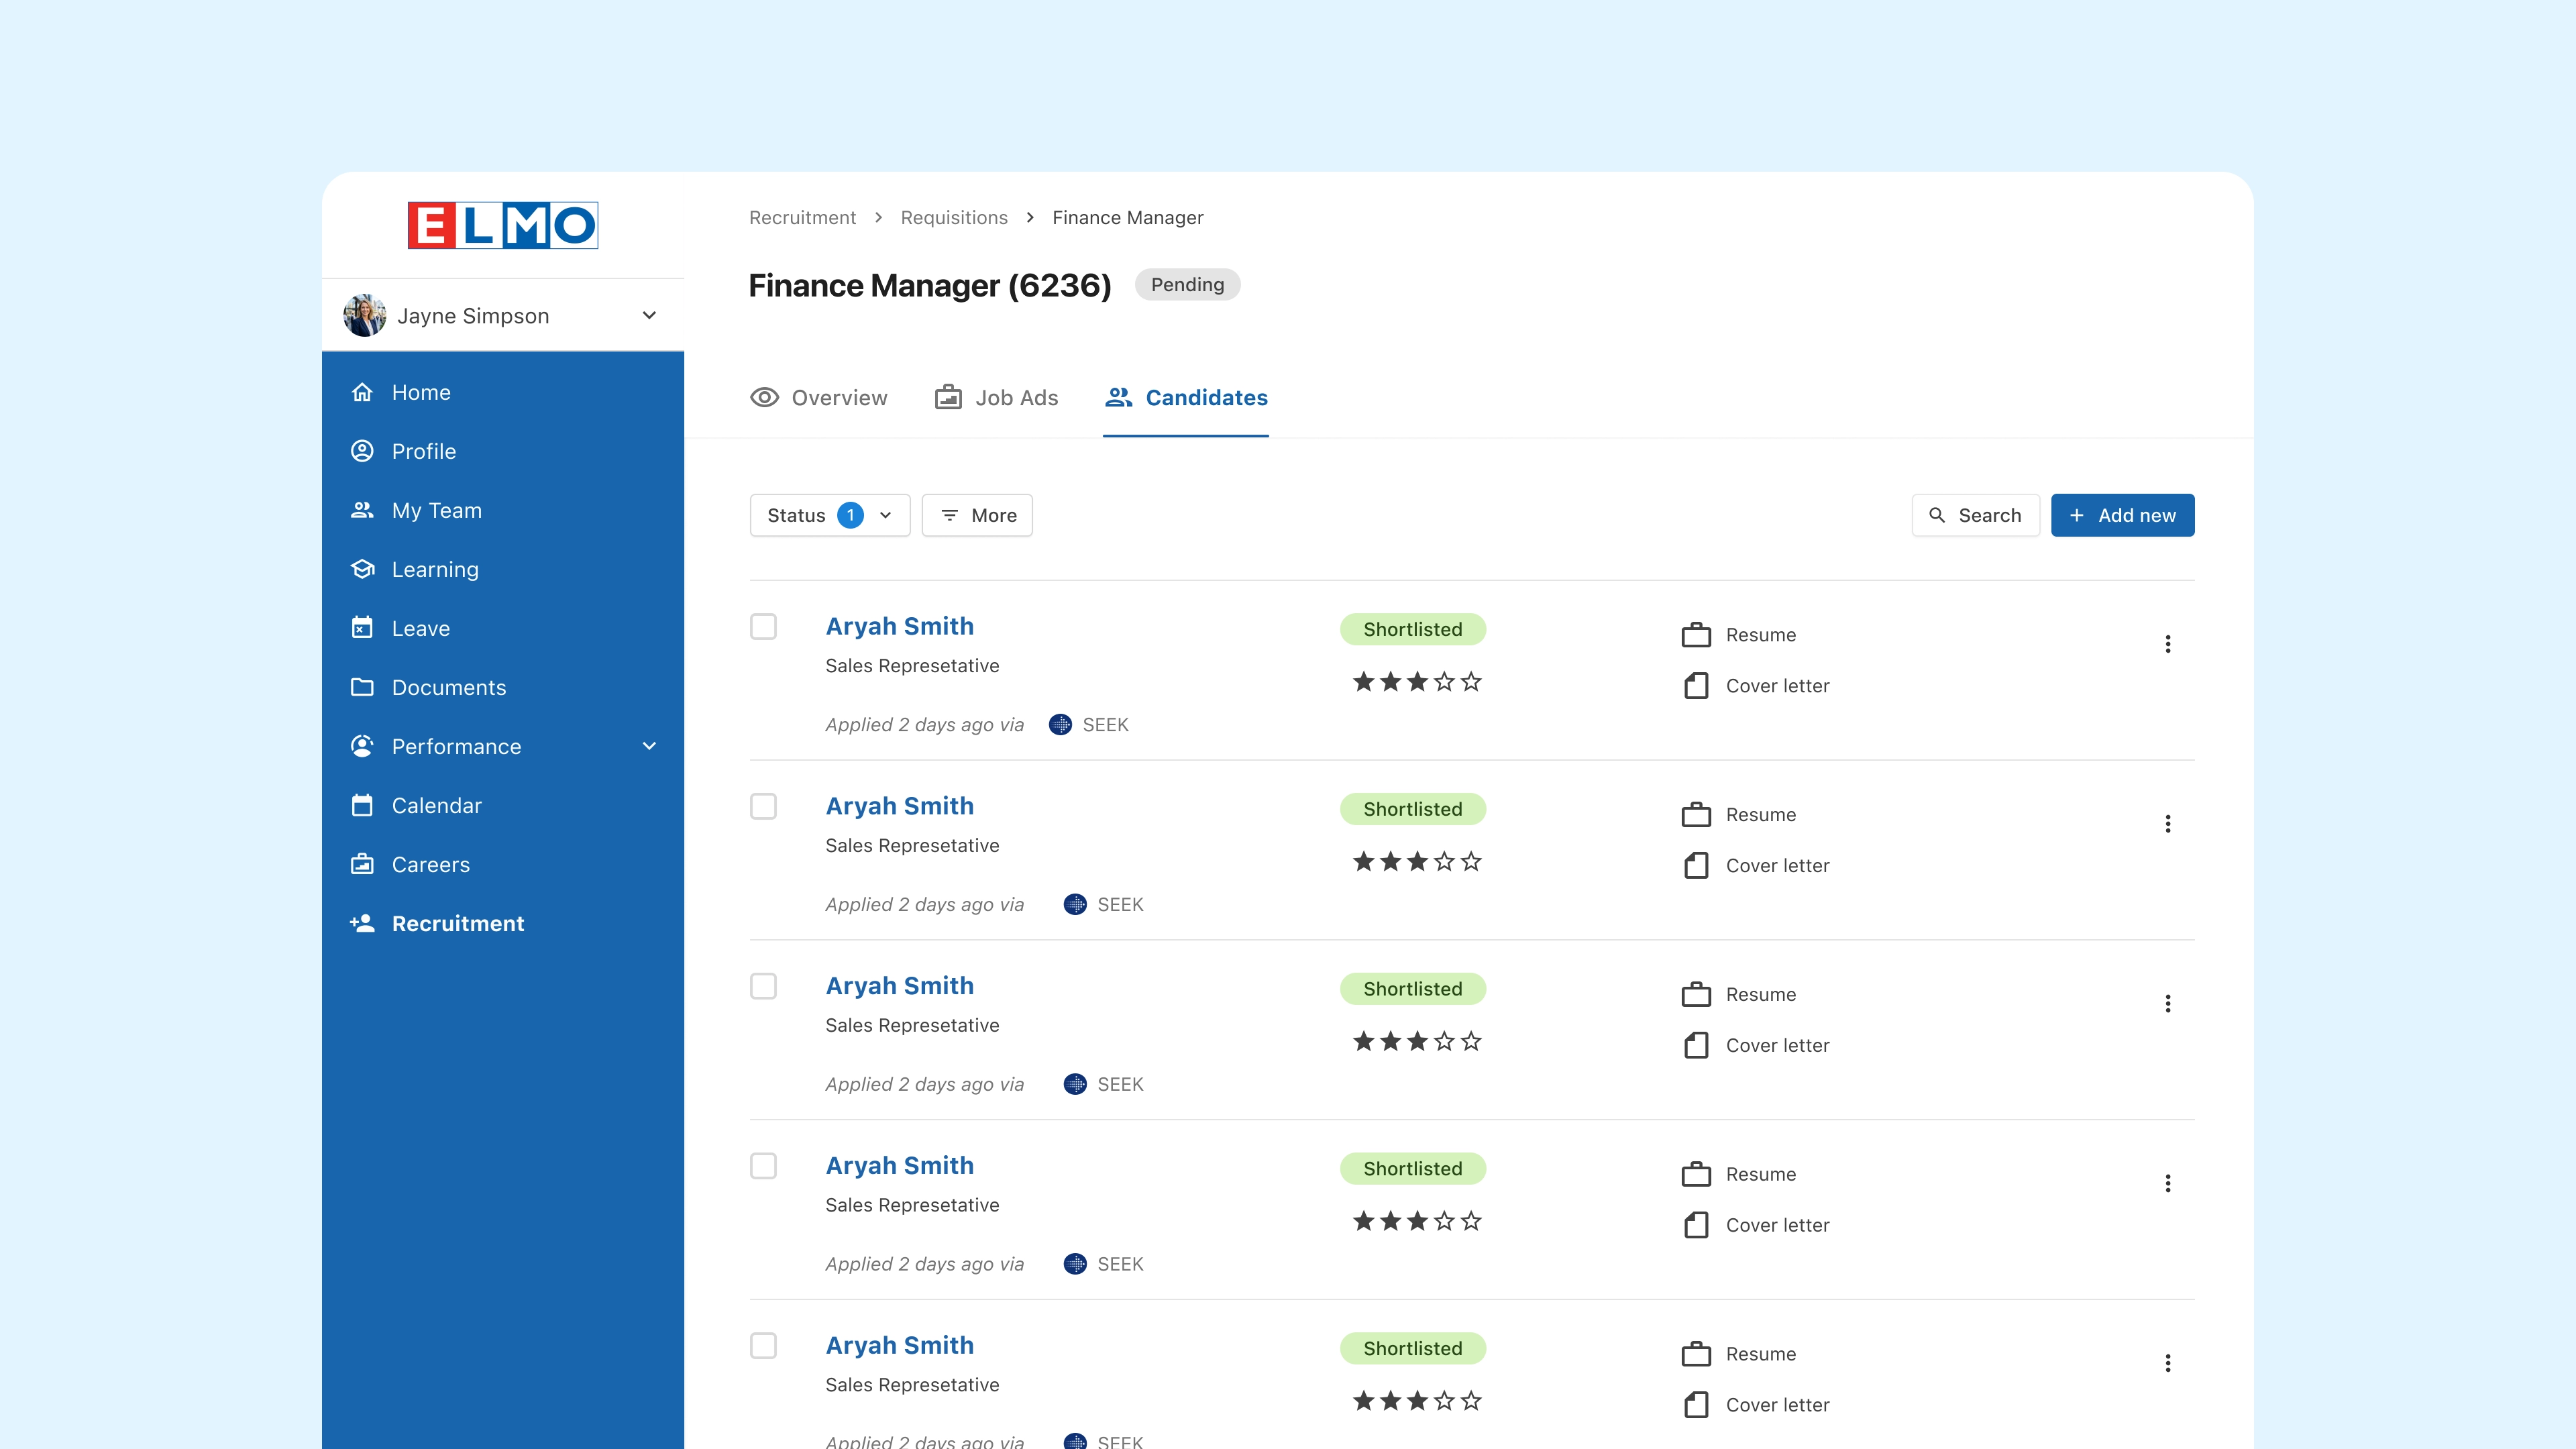Open the three-dot menu for the fourth candidate

[x=2168, y=1184]
